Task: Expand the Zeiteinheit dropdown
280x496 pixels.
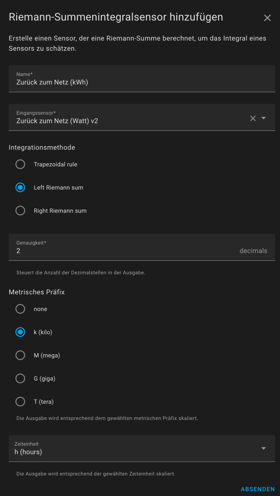Action: [263, 448]
